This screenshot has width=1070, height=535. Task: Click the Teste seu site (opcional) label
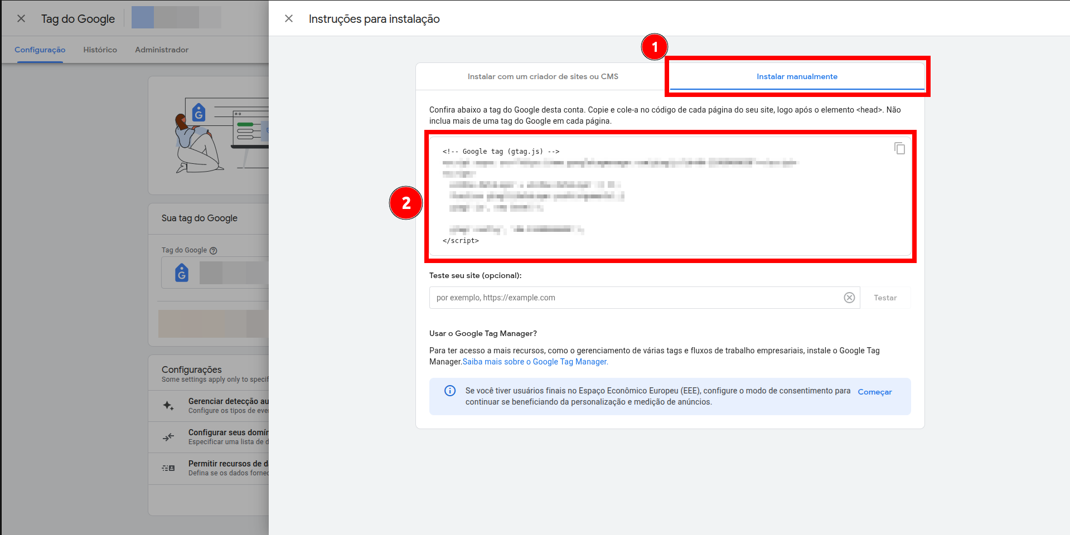click(476, 275)
